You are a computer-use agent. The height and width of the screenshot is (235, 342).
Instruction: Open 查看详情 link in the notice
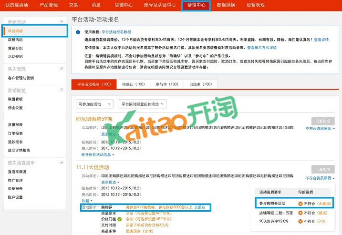[321, 40]
